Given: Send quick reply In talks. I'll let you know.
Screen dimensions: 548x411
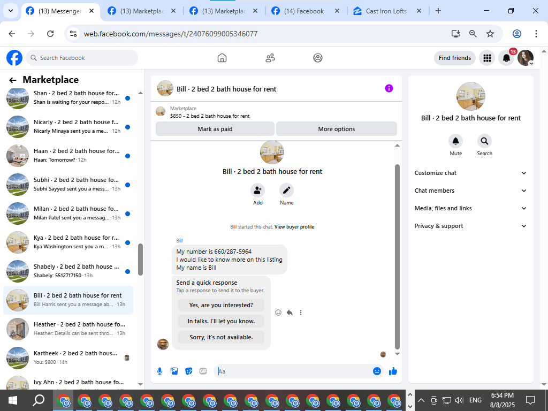Looking at the screenshot, I should pyautogui.click(x=221, y=321).
